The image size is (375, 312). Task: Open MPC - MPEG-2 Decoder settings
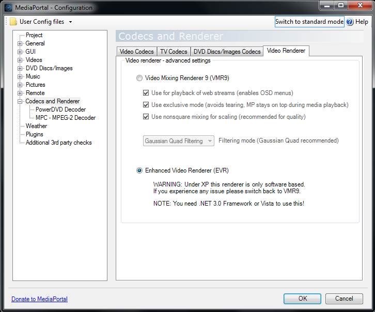point(66,118)
